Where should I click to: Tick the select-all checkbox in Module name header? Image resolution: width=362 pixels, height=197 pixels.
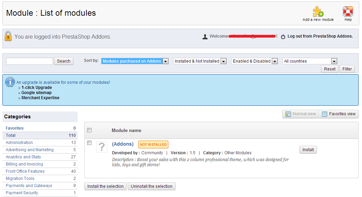(x=89, y=130)
